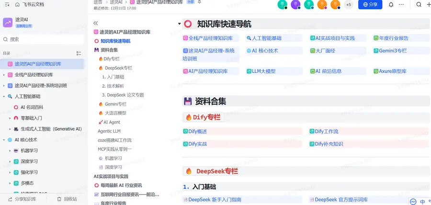Click the input method 中 indicator
This screenshot has width=431, height=205.
[x=422, y=202]
